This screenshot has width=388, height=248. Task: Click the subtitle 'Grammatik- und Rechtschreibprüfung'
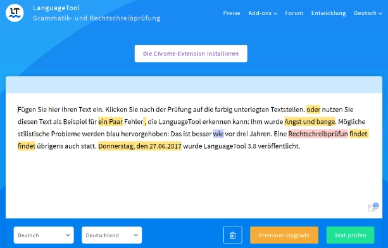[x=96, y=18]
